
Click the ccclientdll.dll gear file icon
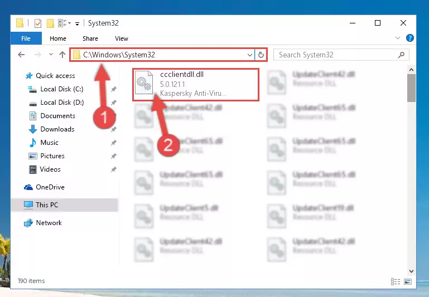click(144, 82)
